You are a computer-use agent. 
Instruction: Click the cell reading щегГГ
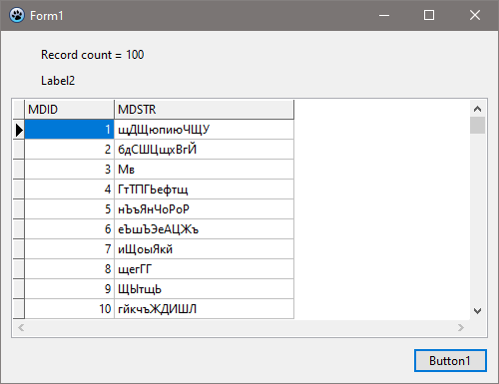click(x=204, y=269)
